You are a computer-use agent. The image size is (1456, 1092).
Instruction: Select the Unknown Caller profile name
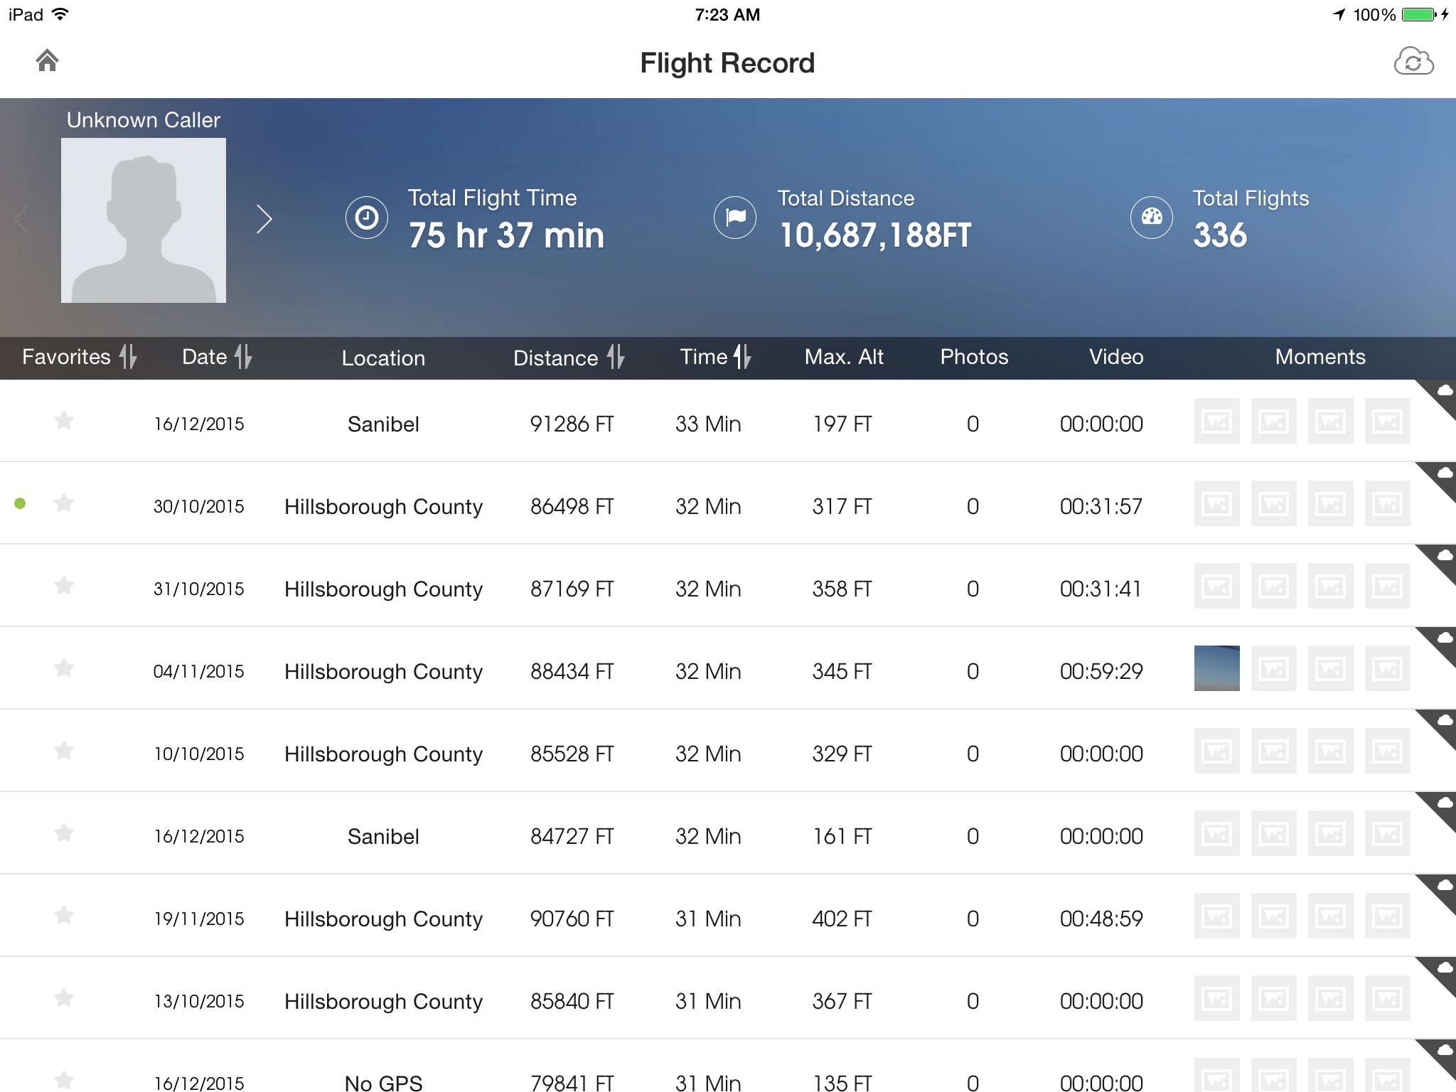click(144, 119)
